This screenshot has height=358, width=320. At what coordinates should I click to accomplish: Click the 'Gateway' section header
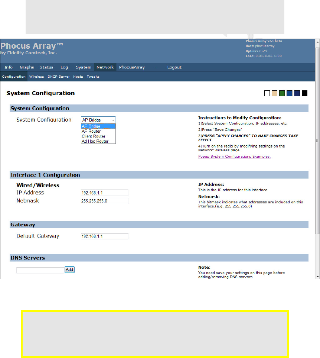[x=159, y=225]
